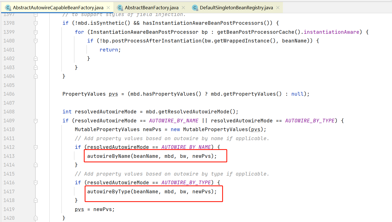The image size is (392, 222).
Task: Click the autowireByName method call
Action: tap(109, 156)
